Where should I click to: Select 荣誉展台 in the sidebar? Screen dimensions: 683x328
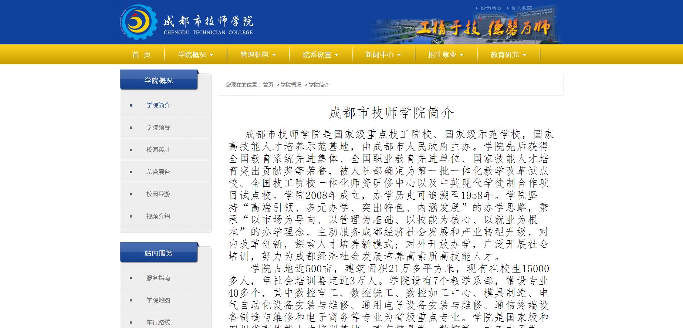coord(158,172)
